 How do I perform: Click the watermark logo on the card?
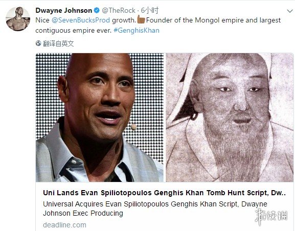271,216
